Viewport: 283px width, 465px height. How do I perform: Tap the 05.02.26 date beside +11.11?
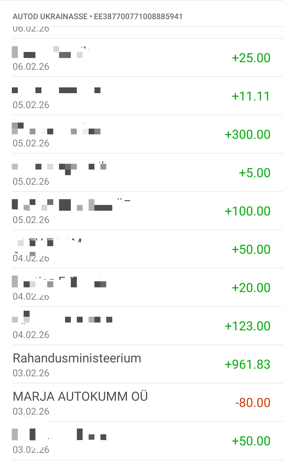pyautogui.click(x=31, y=105)
